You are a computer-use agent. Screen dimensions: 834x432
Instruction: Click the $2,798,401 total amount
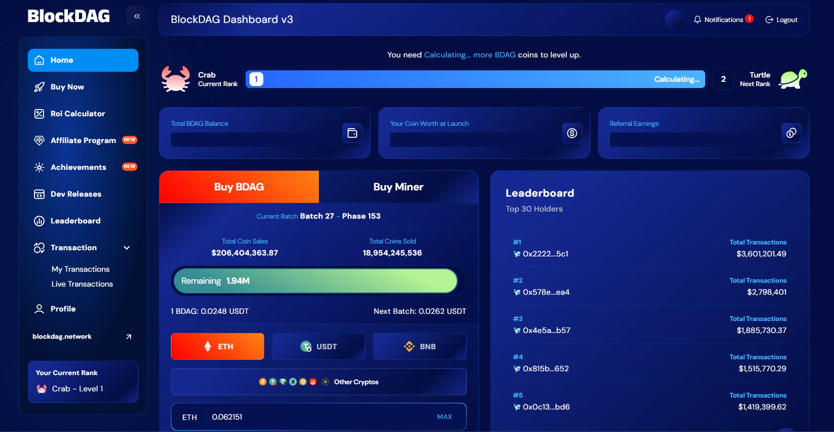(766, 292)
